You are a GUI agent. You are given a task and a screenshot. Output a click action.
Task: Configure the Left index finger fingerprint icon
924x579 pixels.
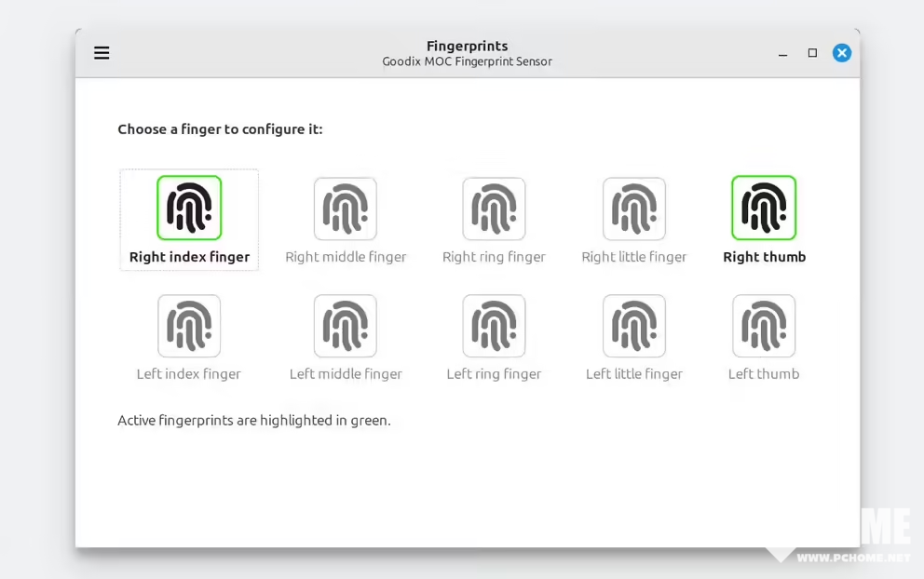[189, 326]
